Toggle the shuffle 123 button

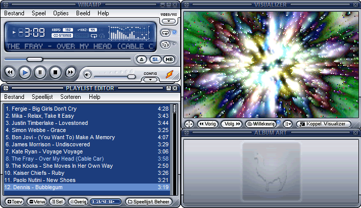click(165, 44)
